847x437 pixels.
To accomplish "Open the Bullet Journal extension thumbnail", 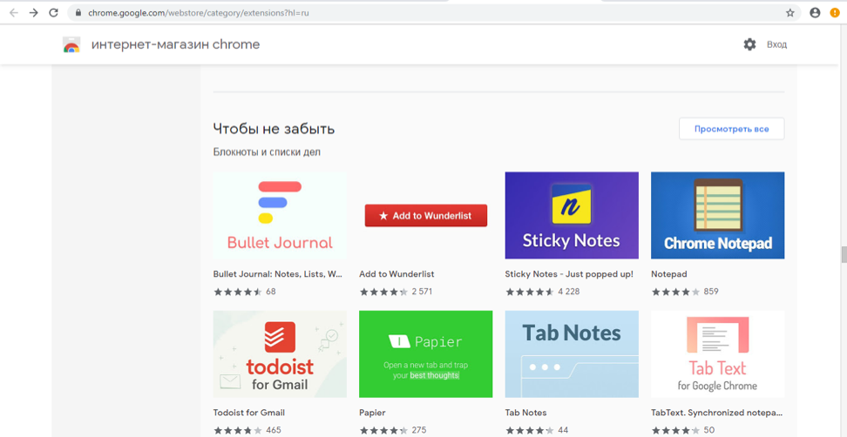I will 280,215.
